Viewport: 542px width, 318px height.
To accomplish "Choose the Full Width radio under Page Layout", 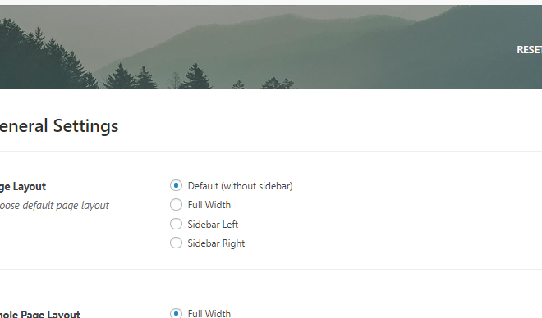I will click(176, 205).
